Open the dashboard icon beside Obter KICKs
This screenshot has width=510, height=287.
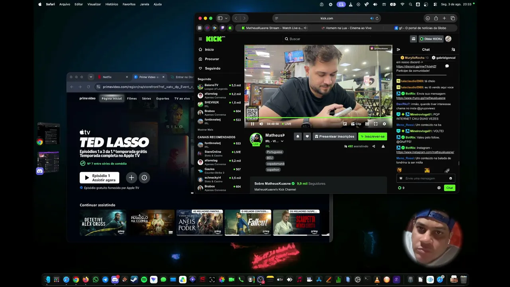(414, 39)
